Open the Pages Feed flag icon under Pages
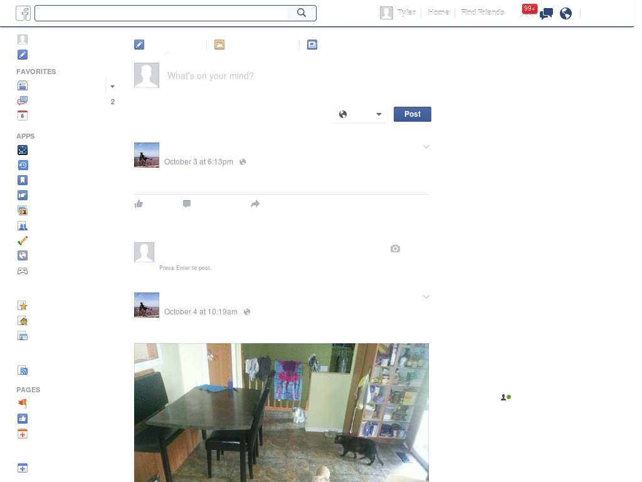The width and height of the screenshot is (642, 482). tap(23, 403)
